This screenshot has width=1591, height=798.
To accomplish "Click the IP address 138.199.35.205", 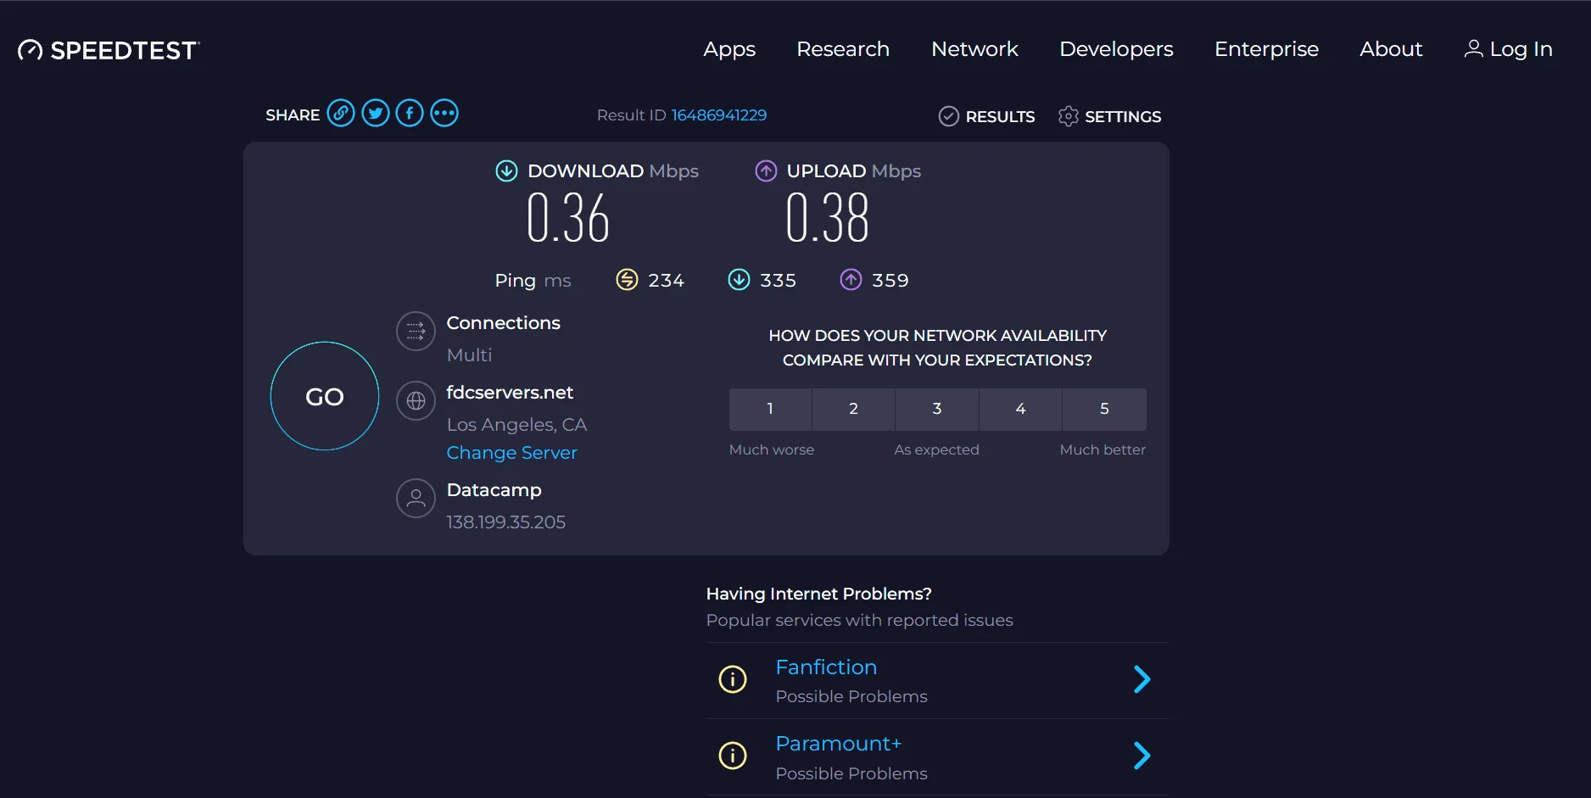I will [506, 522].
